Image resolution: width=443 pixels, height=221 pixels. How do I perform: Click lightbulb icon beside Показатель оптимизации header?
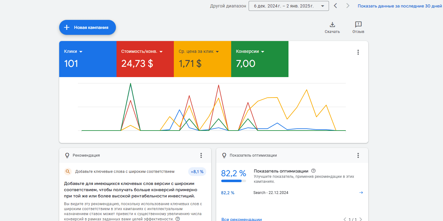coord(224,155)
